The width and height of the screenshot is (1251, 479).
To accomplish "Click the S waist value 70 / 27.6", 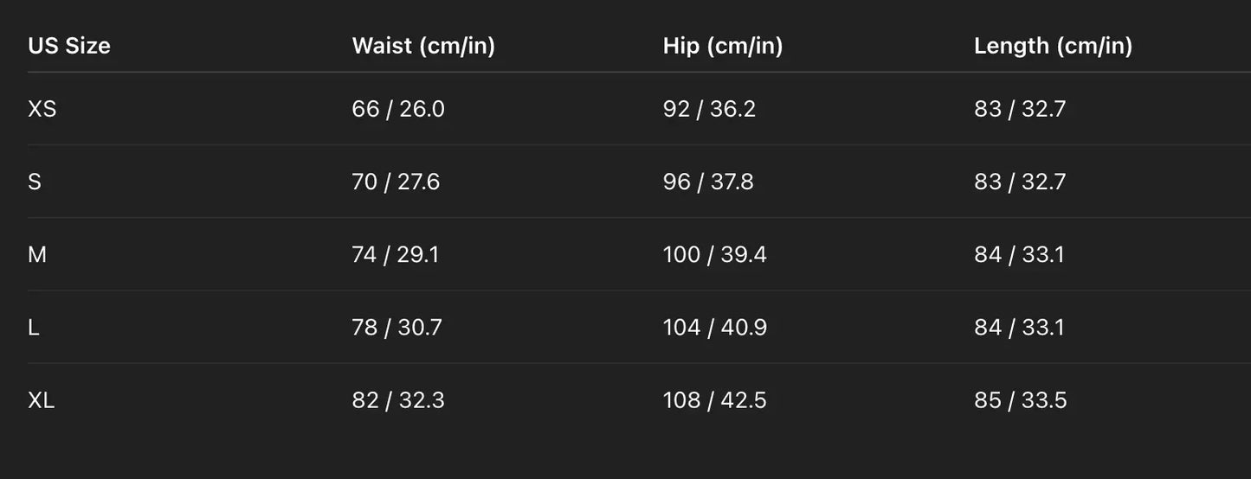I will coord(396,182).
